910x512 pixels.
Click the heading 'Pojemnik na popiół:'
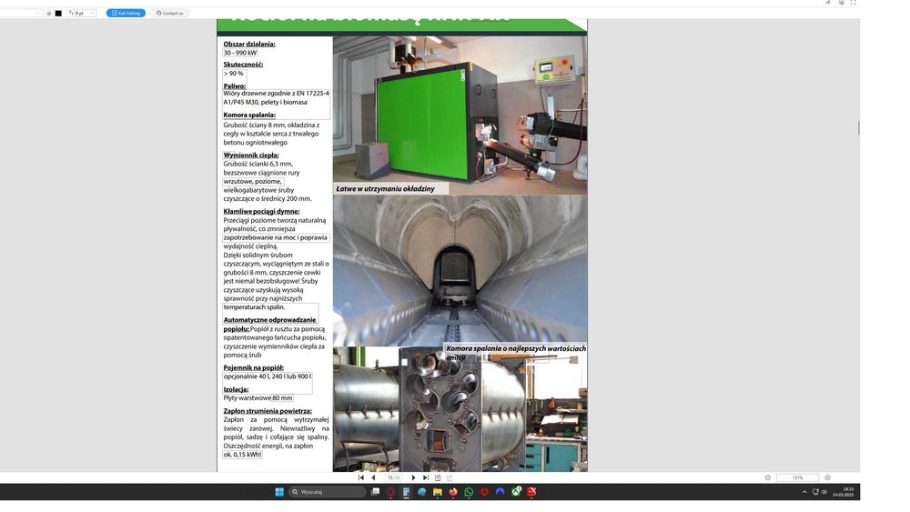pyautogui.click(x=254, y=367)
